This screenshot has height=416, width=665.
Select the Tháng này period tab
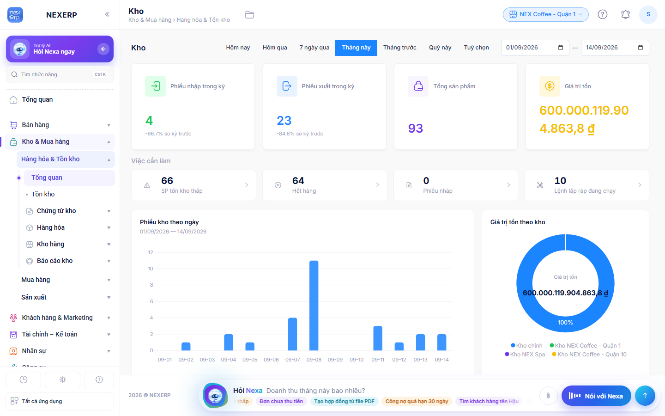click(356, 48)
